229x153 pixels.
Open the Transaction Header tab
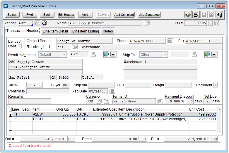point(23,31)
